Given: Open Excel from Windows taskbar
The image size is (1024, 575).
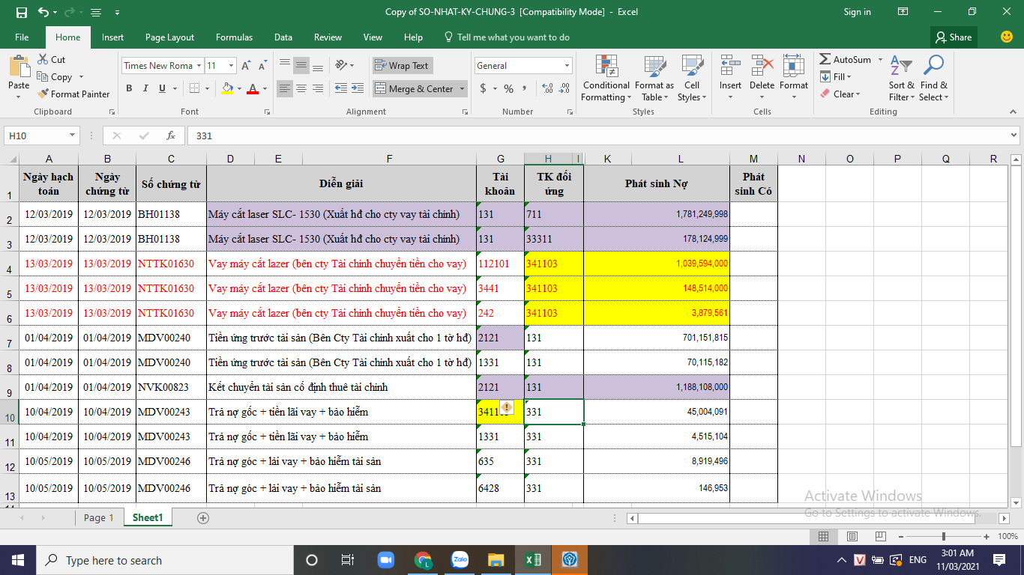Looking at the screenshot, I should pos(533,560).
